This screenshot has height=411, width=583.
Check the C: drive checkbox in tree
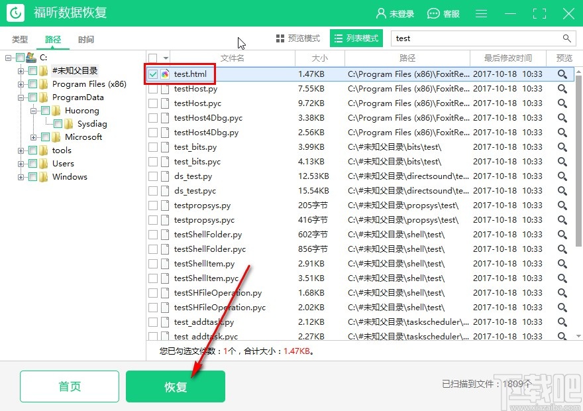(x=20, y=57)
